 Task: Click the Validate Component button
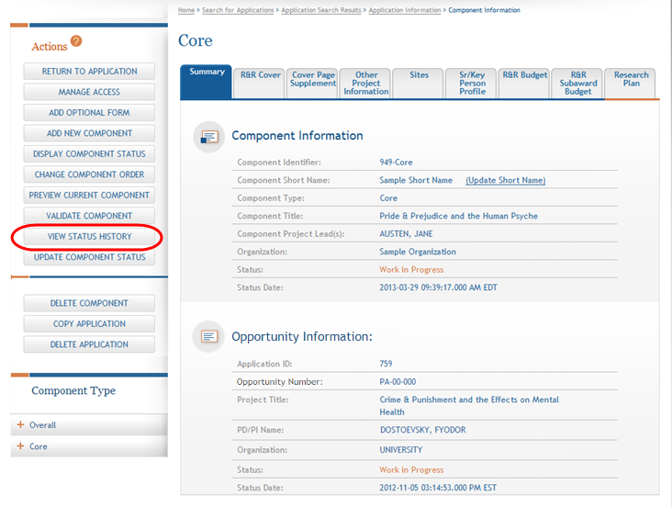click(x=89, y=216)
